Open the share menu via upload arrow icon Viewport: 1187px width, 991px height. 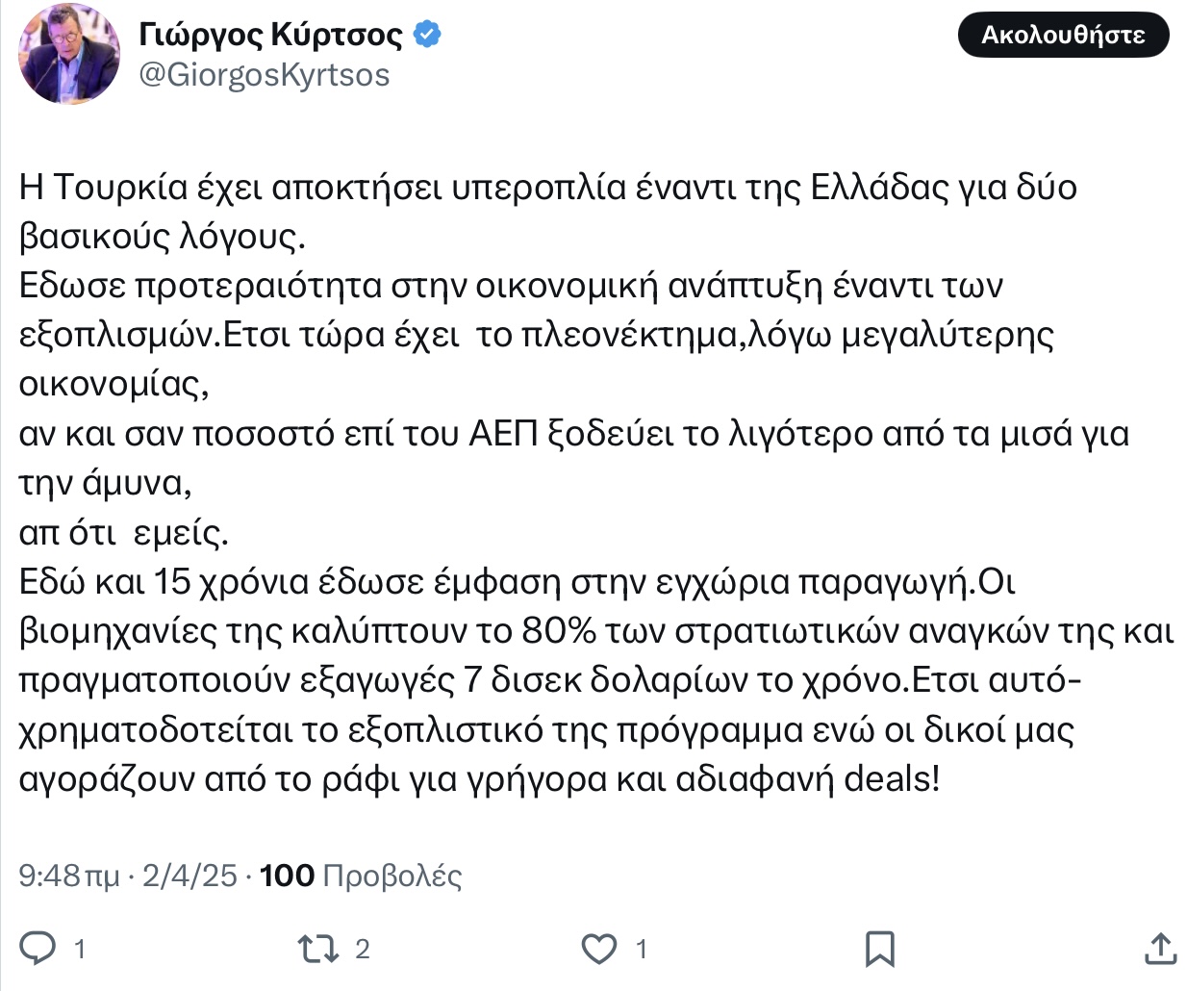click(x=1161, y=948)
